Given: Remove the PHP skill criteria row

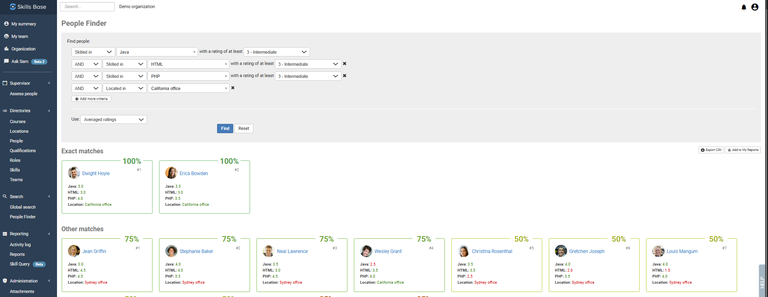Looking at the screenshot, I should pyautogui.click(x=344, y=76).
